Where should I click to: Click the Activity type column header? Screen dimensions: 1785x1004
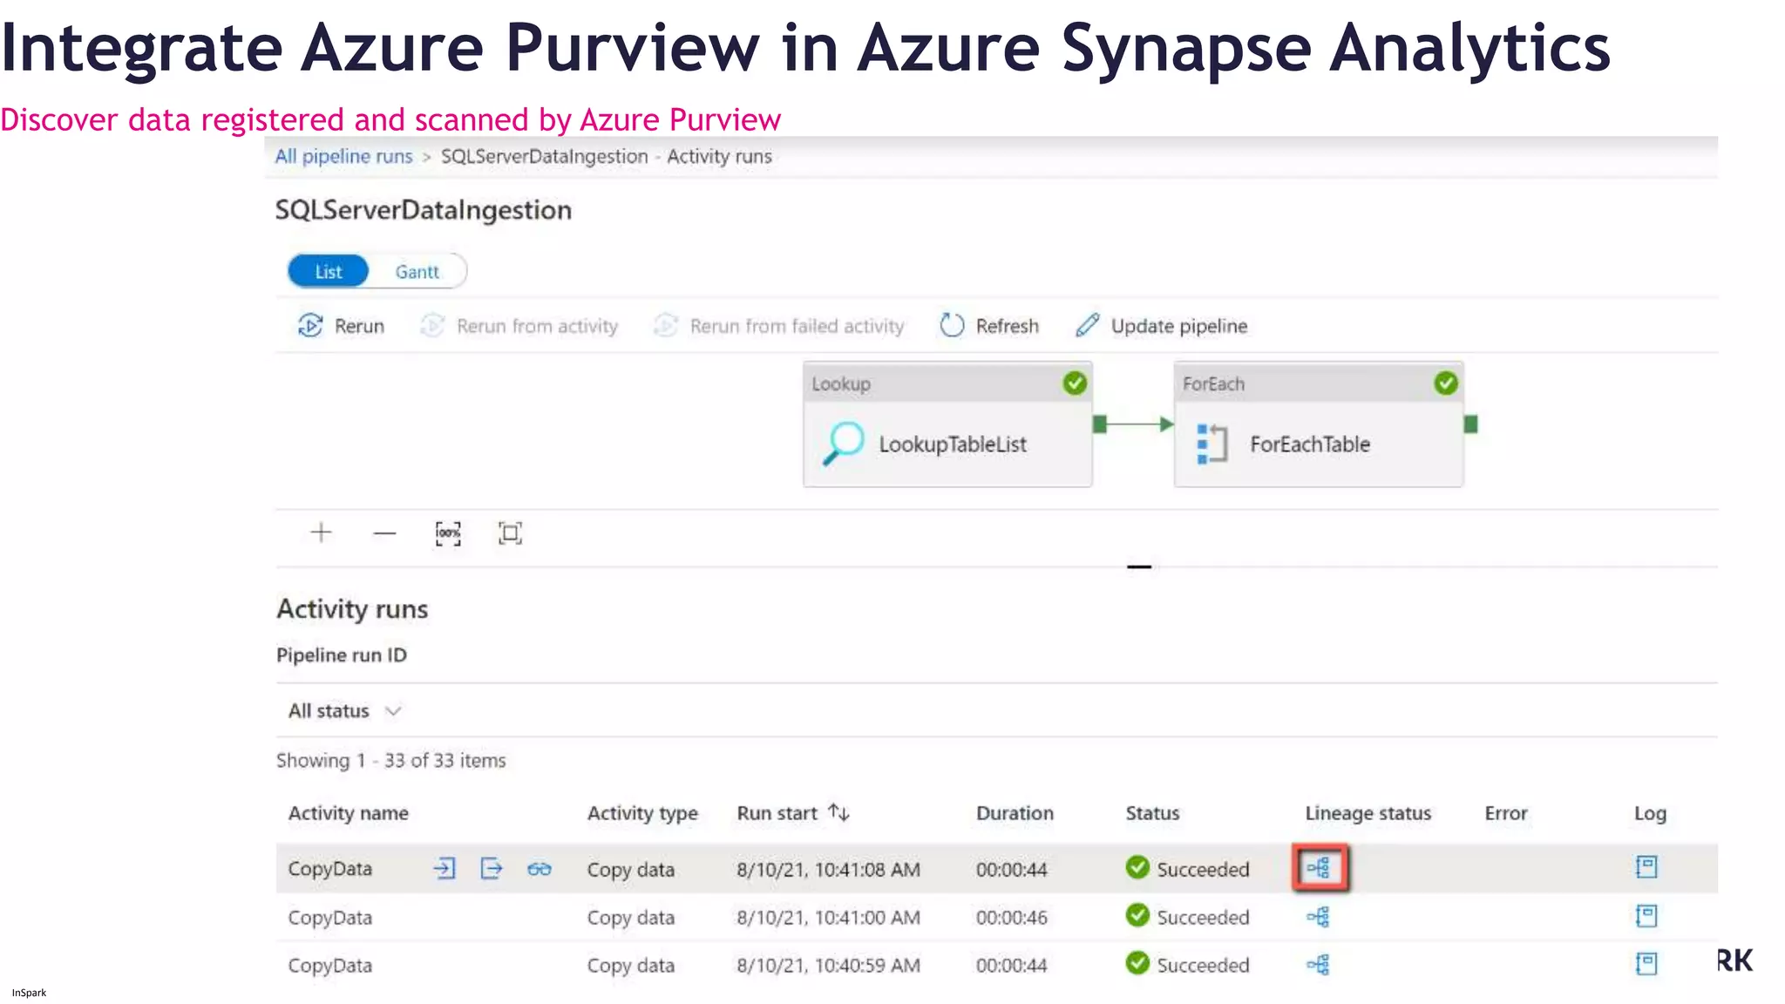coord(642,813)
